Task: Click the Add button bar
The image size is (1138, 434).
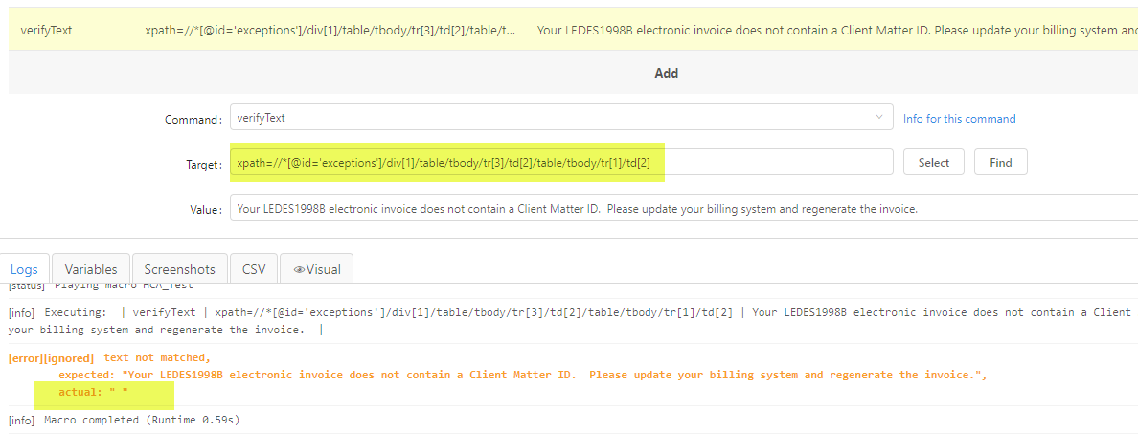Action: pos(574,73)
